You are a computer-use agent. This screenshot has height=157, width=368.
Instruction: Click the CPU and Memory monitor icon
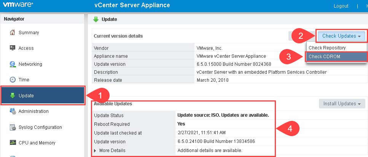click(13, 143)
